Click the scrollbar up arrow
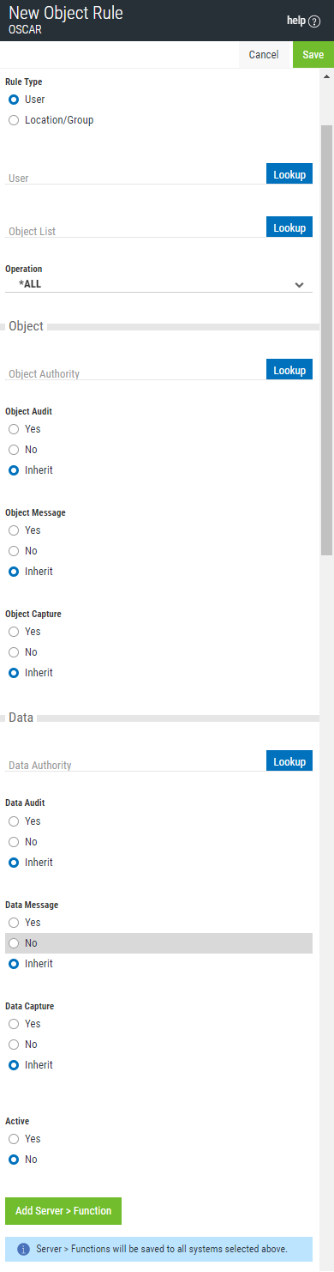The image size is (334, 1272). 326,76
